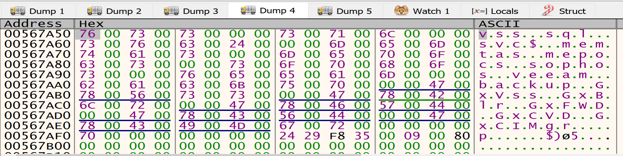
Task: Click the Dump 5 tab memory icon
Action: tap(325, 11)
